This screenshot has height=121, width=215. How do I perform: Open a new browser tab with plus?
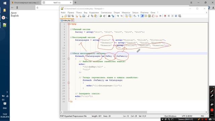pyautogui.click(x=75, y=2)
